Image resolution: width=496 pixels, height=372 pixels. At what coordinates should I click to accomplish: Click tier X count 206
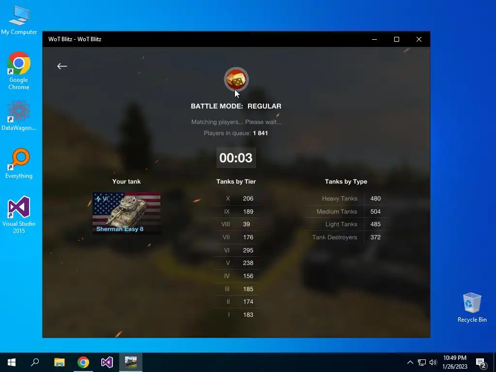pyautogui.click(x=248, y=199)
